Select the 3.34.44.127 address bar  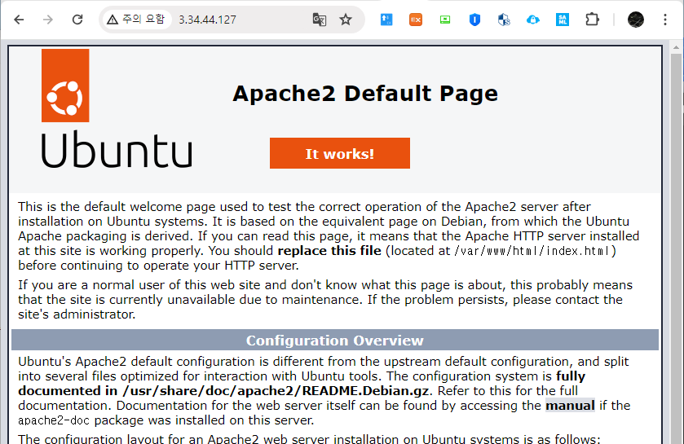point(208,20)
